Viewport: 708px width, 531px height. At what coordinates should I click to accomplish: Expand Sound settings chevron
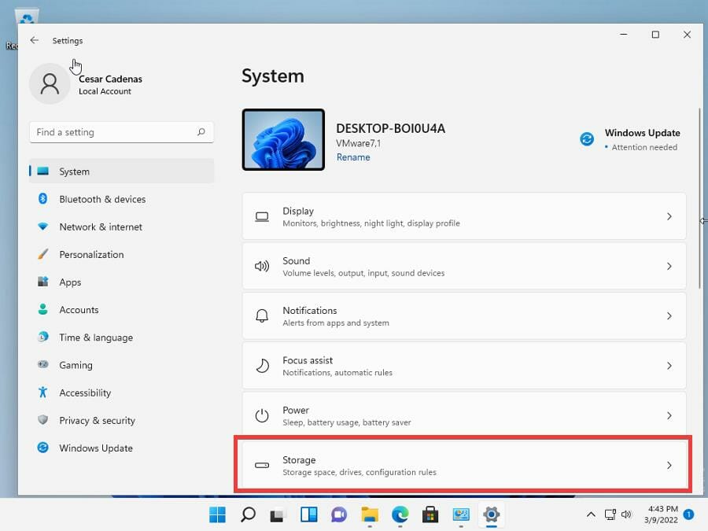coord(669,267)
